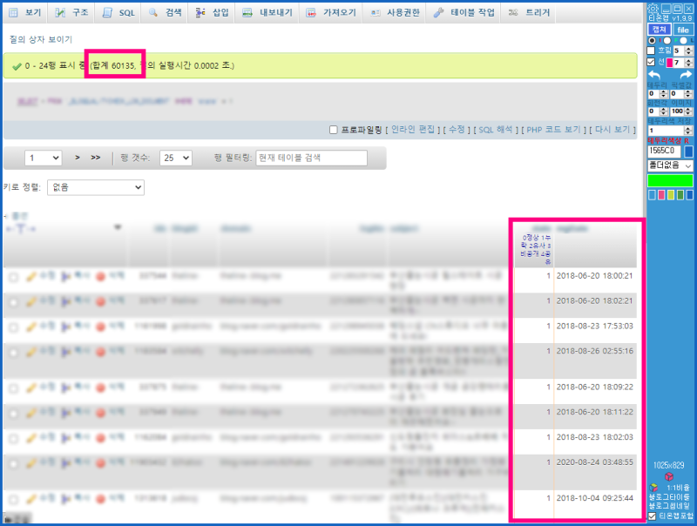Click the 질의 상자 보이기 link
697x526 pixels.
[x=41, y=39]
